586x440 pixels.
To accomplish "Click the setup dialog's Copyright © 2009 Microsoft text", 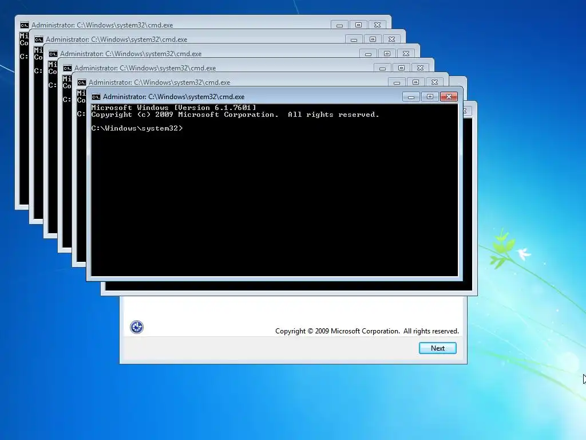I will tap(367, 331).
